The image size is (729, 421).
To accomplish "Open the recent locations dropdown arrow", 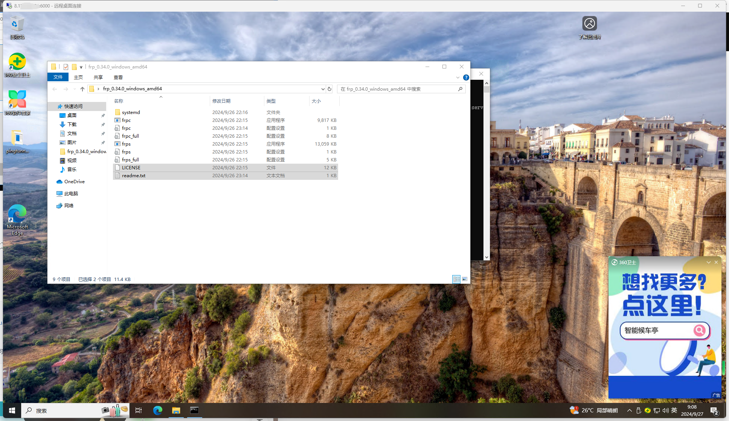I will 75,89.
